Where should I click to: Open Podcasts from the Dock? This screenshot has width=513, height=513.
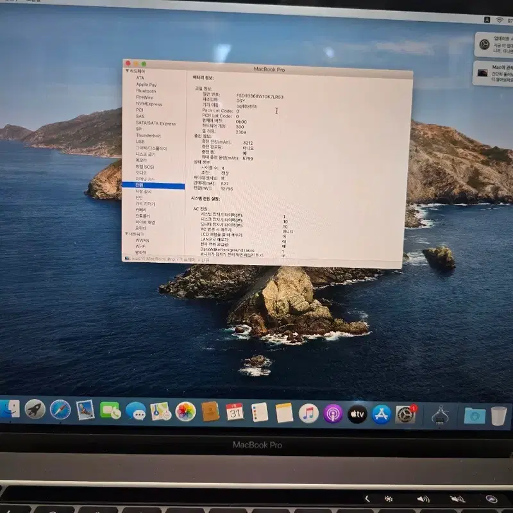(333, 414)
